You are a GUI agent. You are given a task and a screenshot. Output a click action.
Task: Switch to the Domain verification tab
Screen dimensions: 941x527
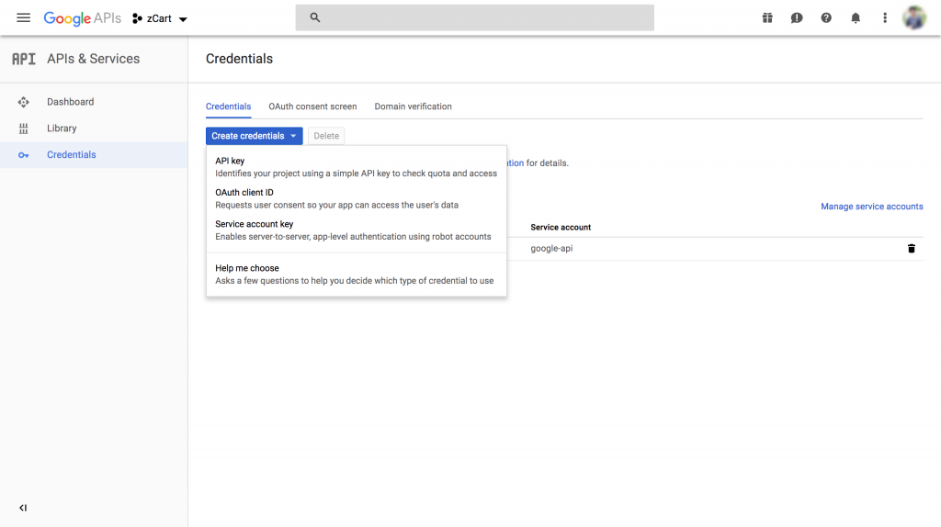click(413, 107)
